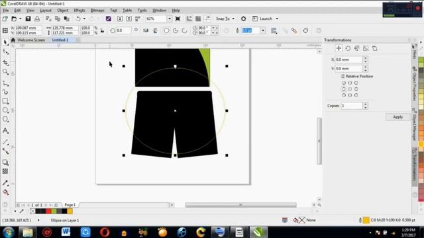Click the New document icon
The image size is (424, 238).
point(5,19)
